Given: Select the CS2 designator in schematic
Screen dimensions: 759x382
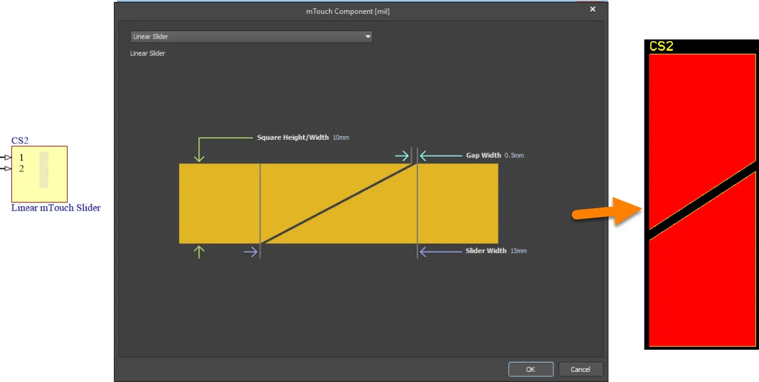Looking at the screenshot, I should pos(20,140).
